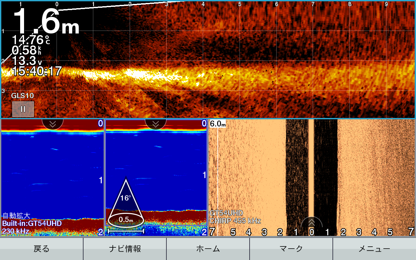Select the 13.3 V voltage reading
This screenshot has height=260, width=416.
[27, 61]
